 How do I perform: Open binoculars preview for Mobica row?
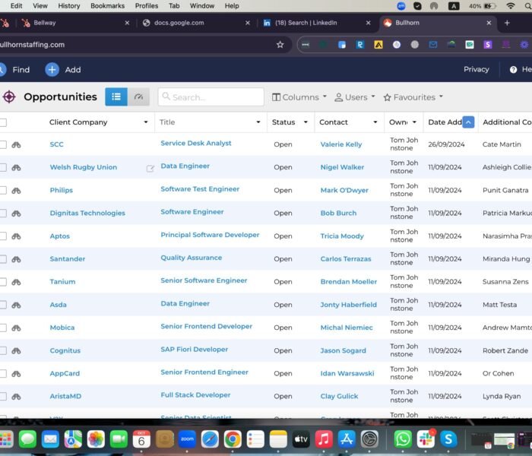point(16,328)
